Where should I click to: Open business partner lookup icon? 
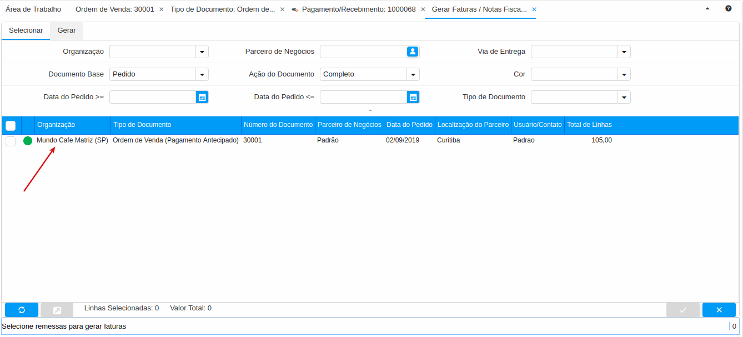[413, 52]
